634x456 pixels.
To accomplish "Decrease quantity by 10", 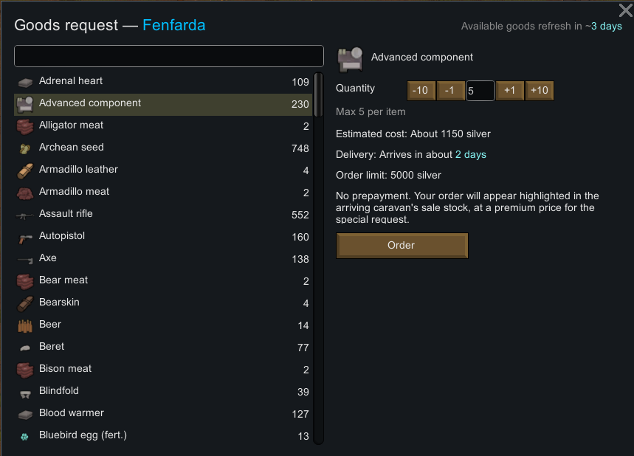I will point(421,91).
